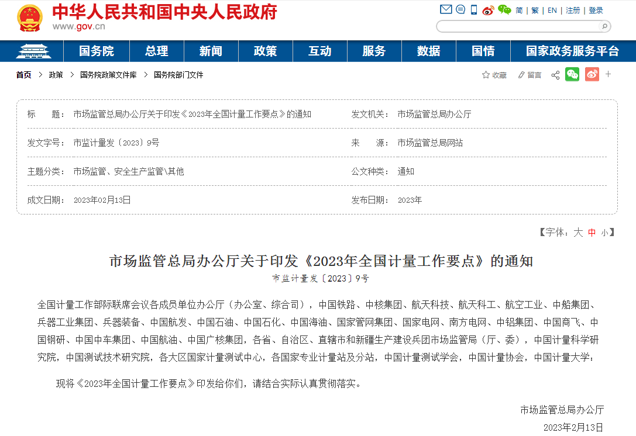Share via green WeChat button in breadcrumb bar
The height and width of the screenshot is (436, 636).
click(572, 75)
